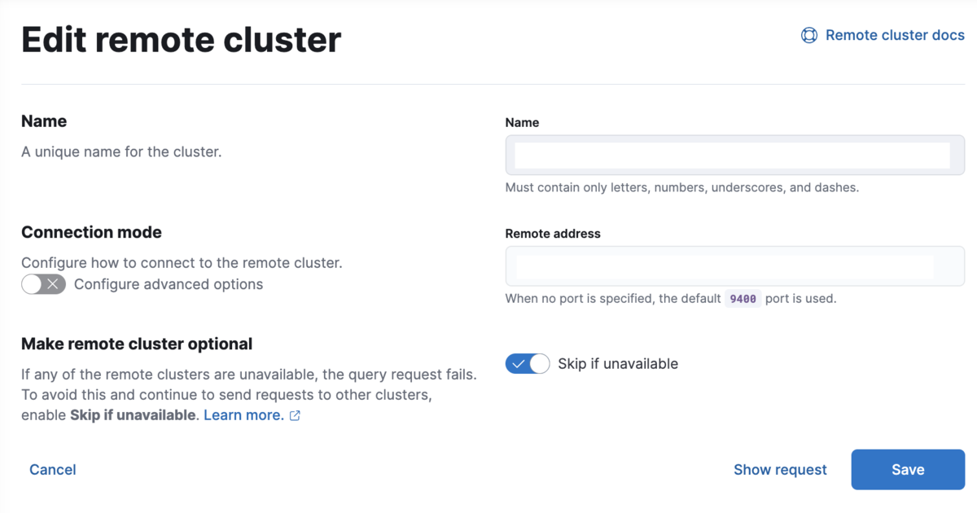
Task: Focus the Remote address input field
Action: 735,266
